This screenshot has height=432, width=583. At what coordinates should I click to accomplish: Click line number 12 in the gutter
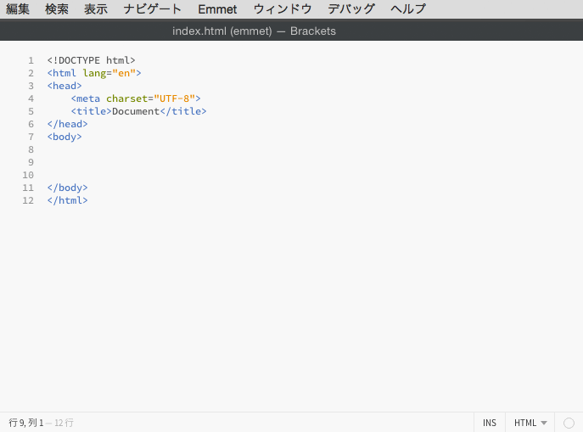[28, 200]
